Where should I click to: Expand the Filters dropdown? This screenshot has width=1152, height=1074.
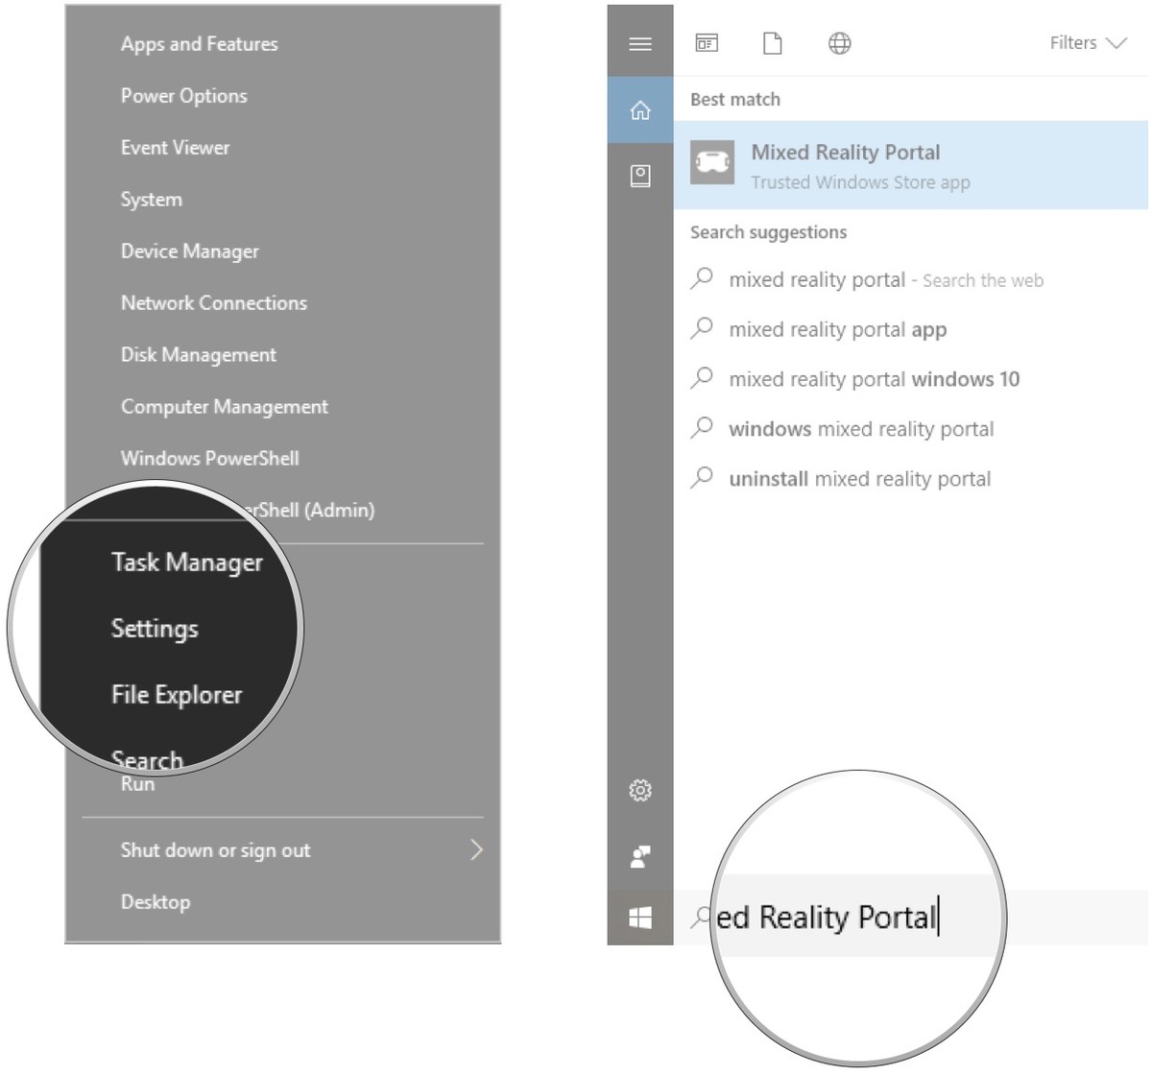[x=1087, y=43]
